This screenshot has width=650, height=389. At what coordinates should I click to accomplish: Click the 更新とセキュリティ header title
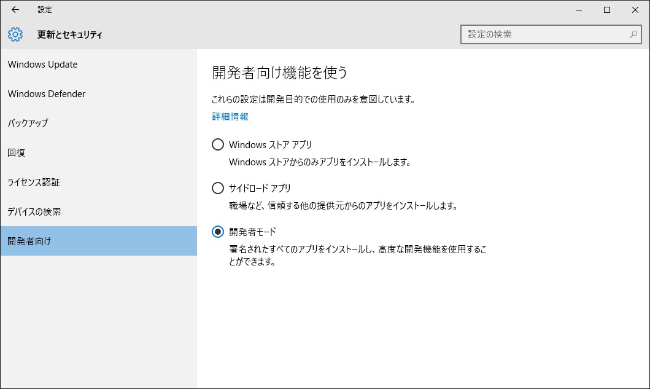70,35
